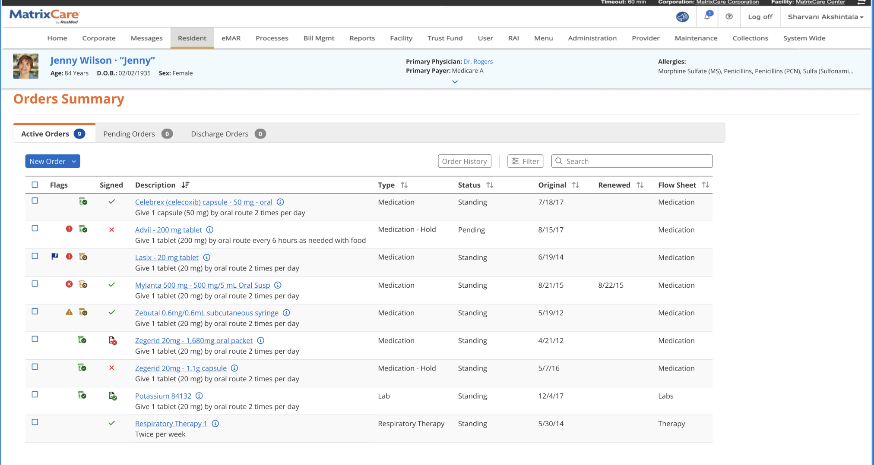Sort the Flow Sheet column
The image size is (874, 465).
coord(706,185)
